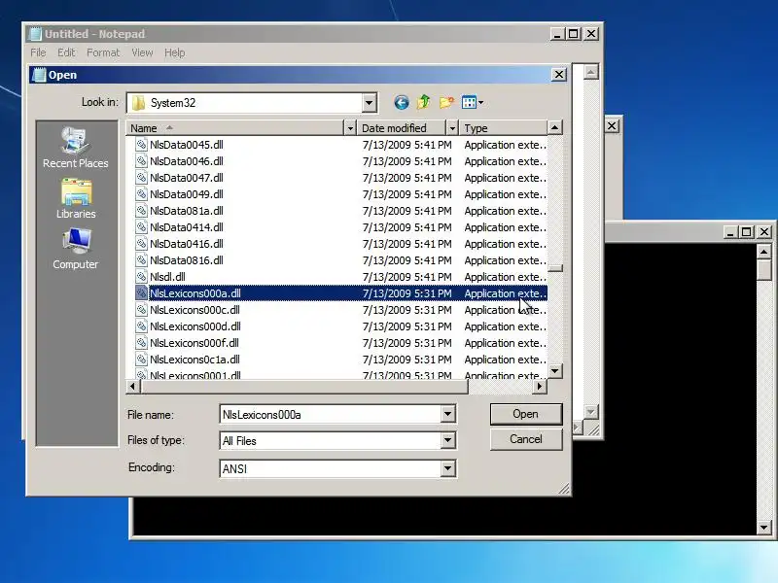778x583 pixels.
Task: Expand the Look in folder dropdown
Action: click(x=369, y=103)
